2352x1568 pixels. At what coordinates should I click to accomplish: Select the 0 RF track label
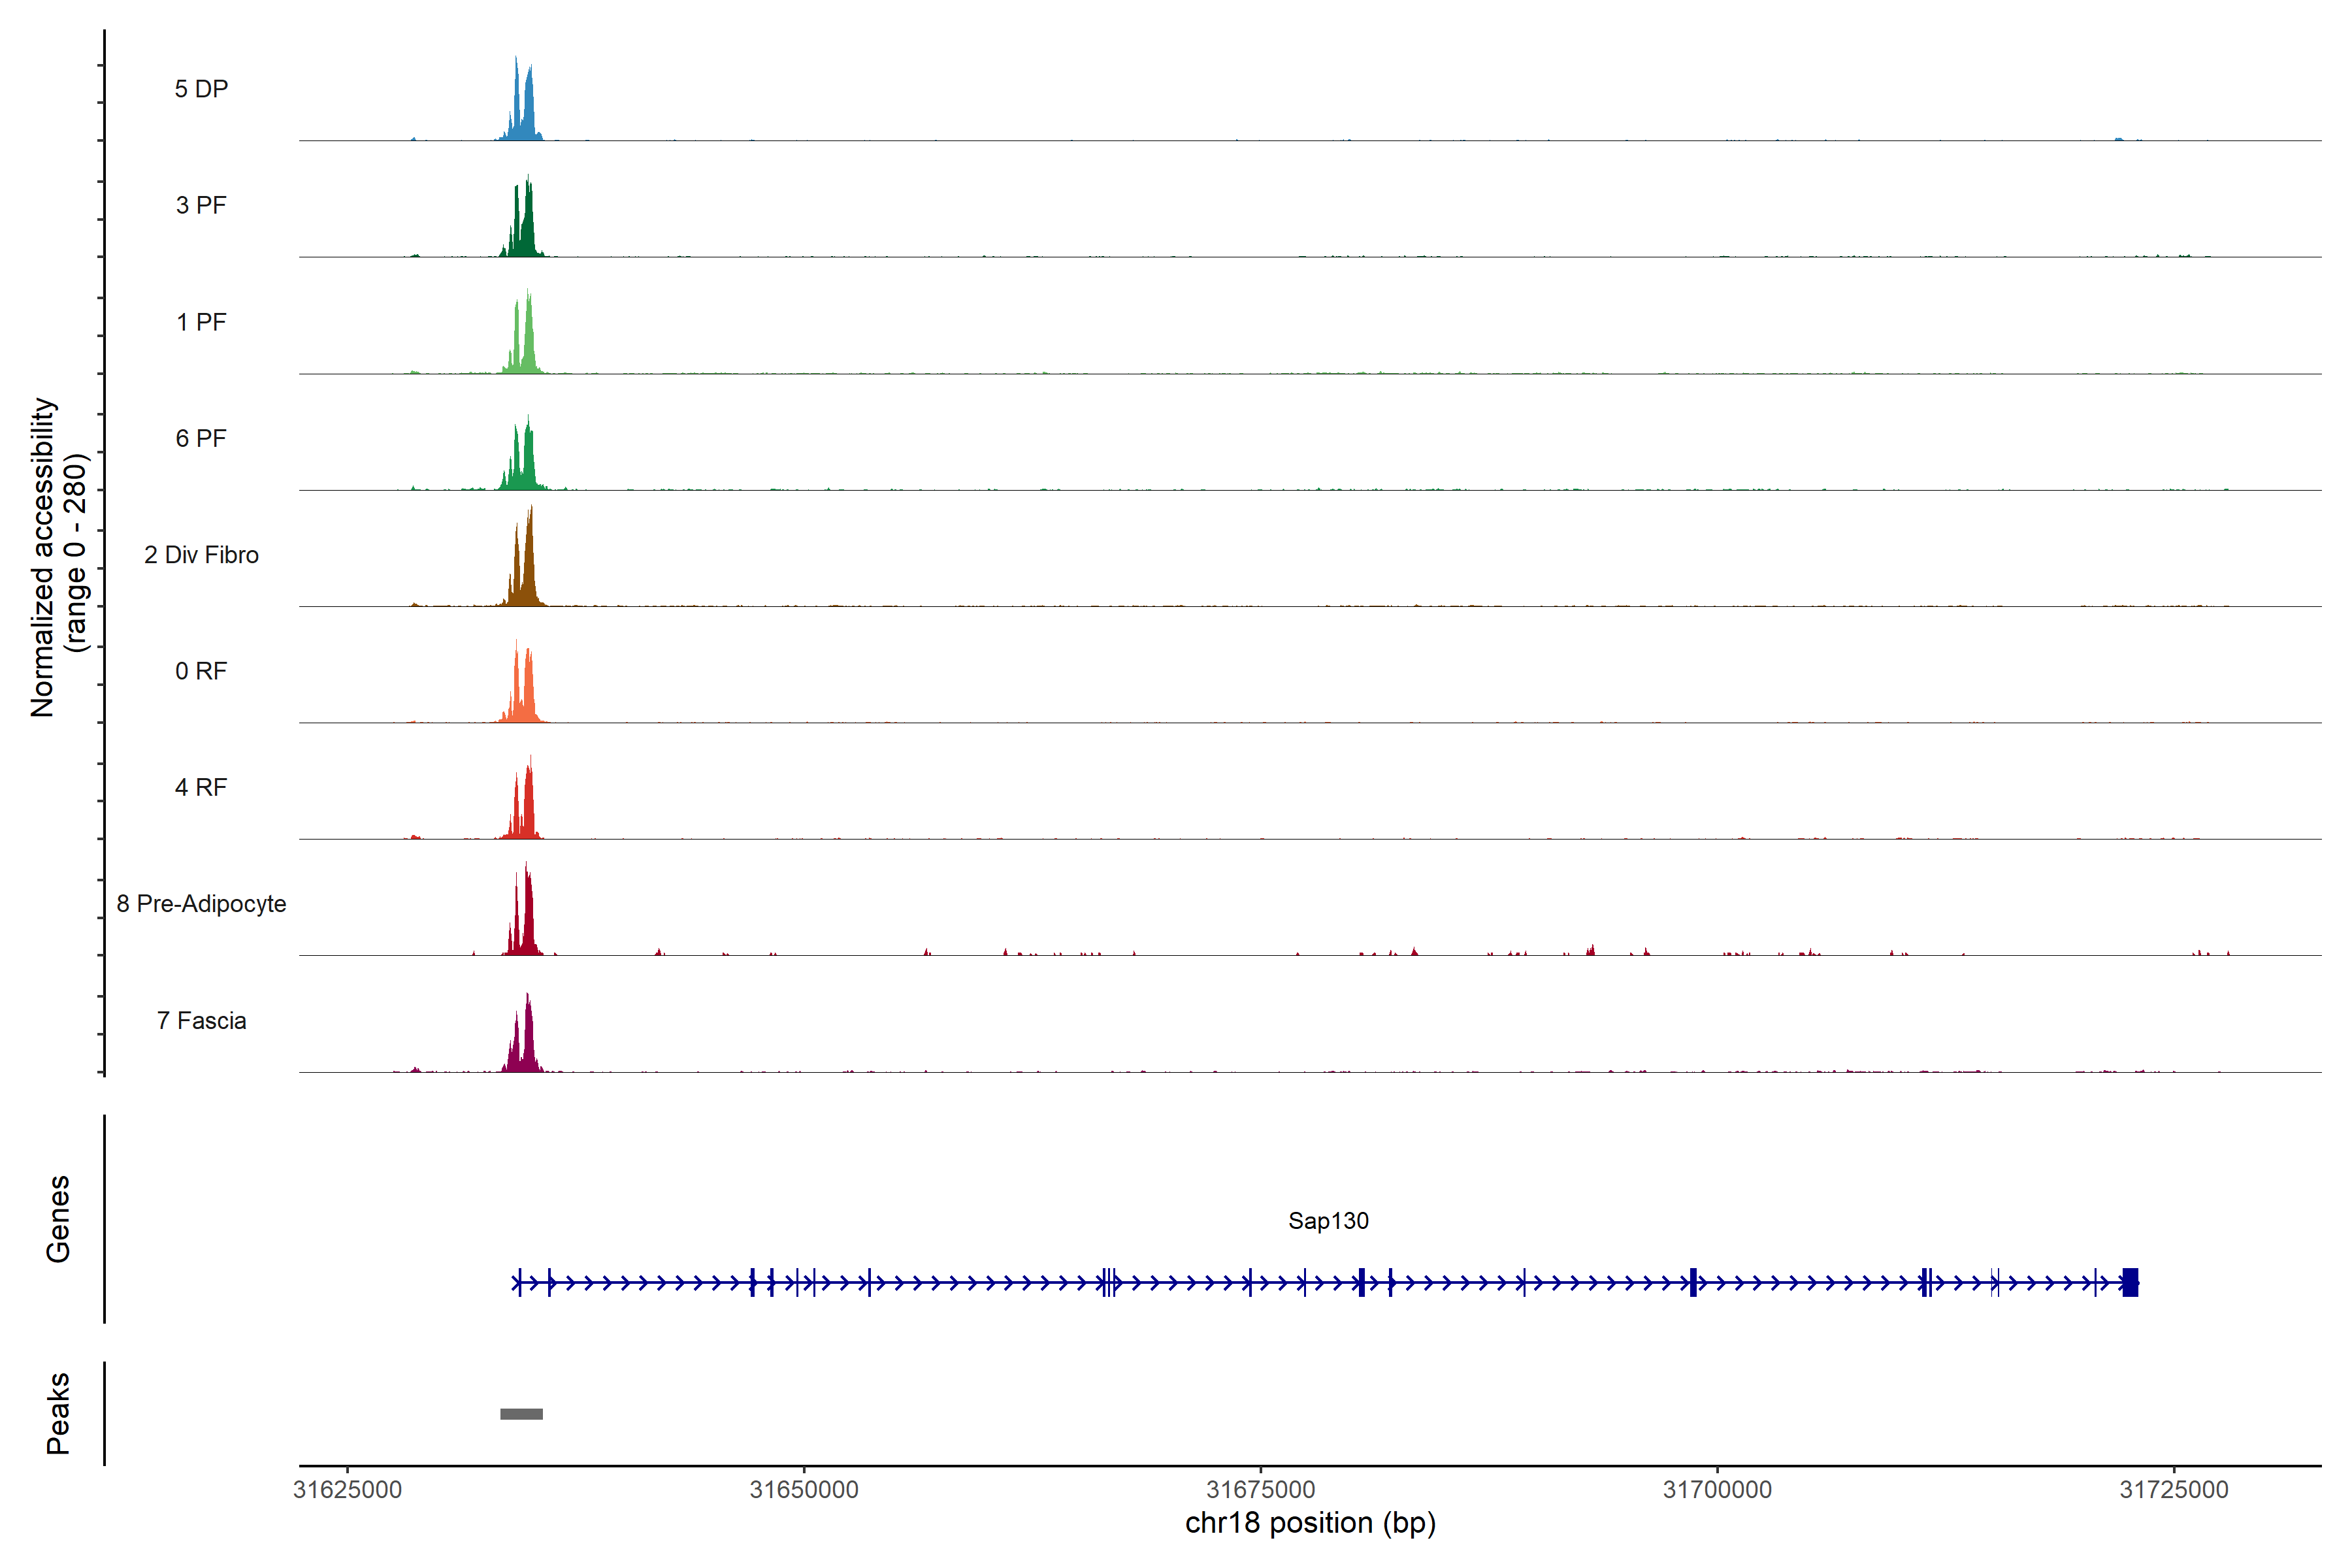[201, 671]
